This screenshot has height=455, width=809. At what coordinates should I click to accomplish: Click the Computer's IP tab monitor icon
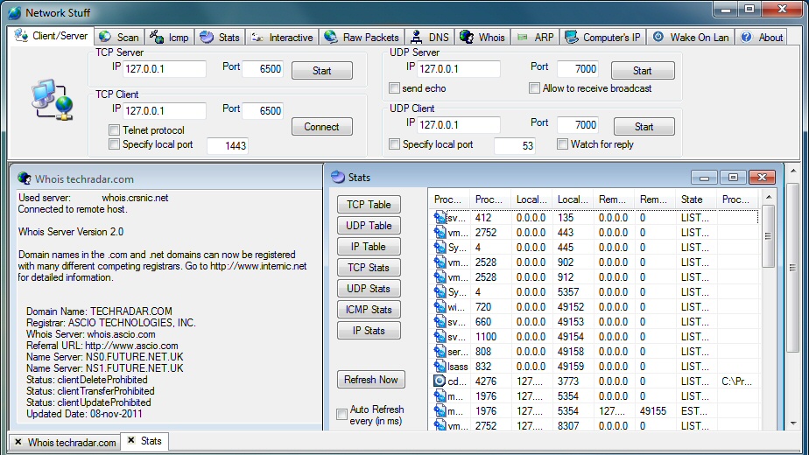[x=571, y=37]
